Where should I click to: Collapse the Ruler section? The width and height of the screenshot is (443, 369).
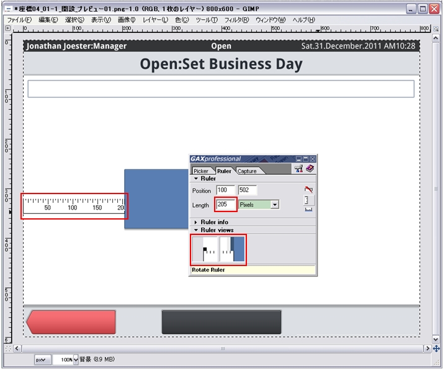coord(196,179)
